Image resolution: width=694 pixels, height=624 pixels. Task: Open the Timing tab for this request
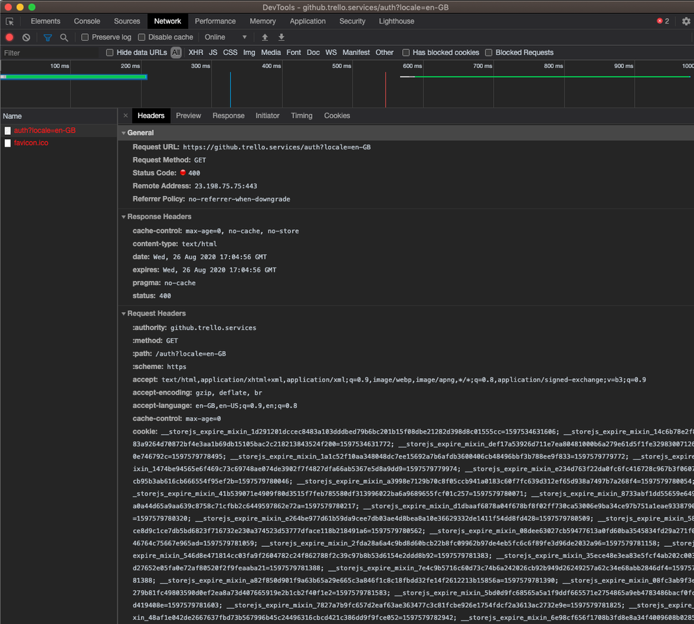(301, 115)
